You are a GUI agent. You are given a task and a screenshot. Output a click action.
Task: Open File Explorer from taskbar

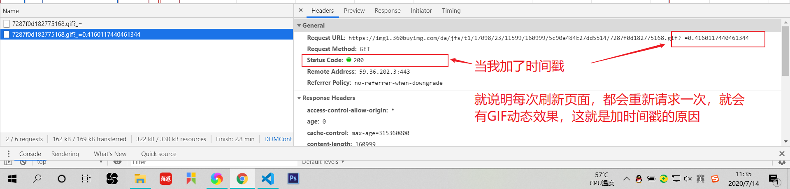(x=140, y=178)
